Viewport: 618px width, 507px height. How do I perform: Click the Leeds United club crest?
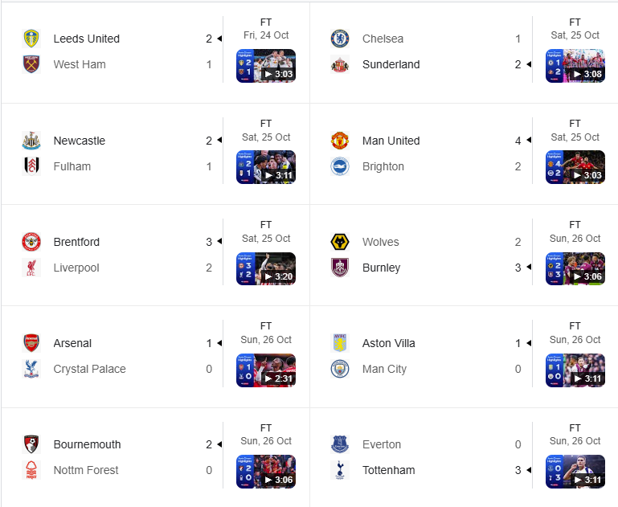tap(31, 39)
